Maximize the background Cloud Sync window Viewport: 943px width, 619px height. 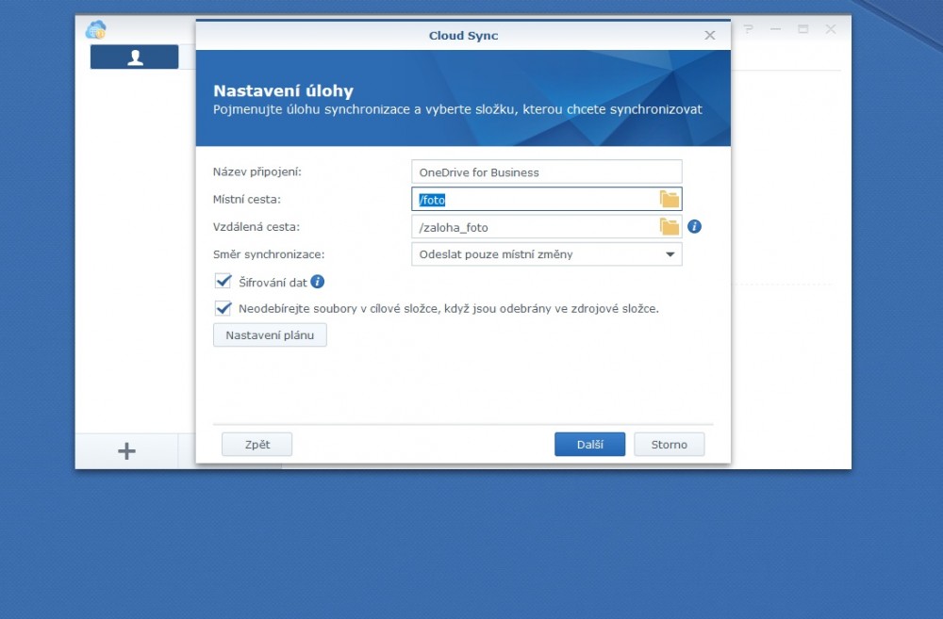pos(803,29)
